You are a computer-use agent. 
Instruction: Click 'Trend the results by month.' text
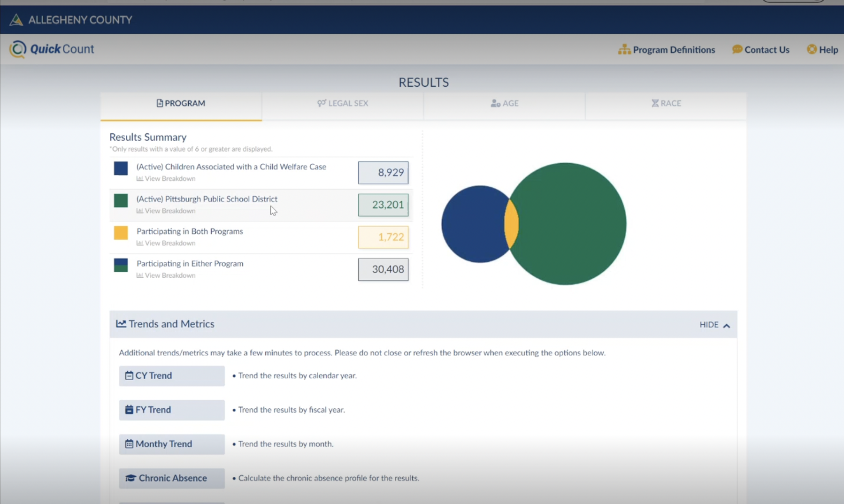pyautogui.click(x=286, y=444)
